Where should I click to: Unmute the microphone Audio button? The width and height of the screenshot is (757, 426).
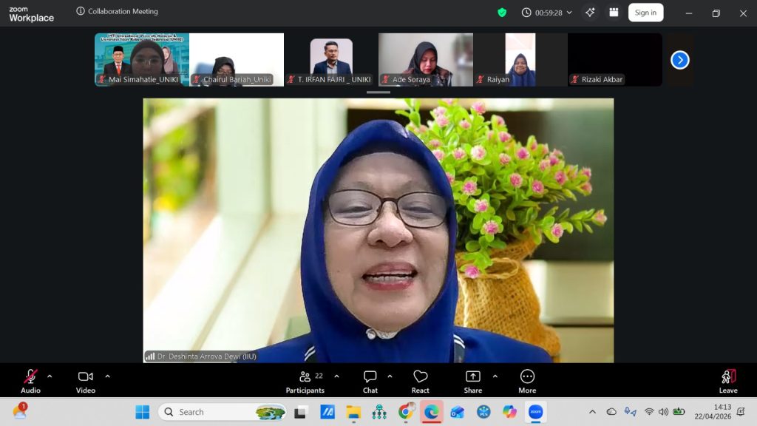[x=30, y=381]
